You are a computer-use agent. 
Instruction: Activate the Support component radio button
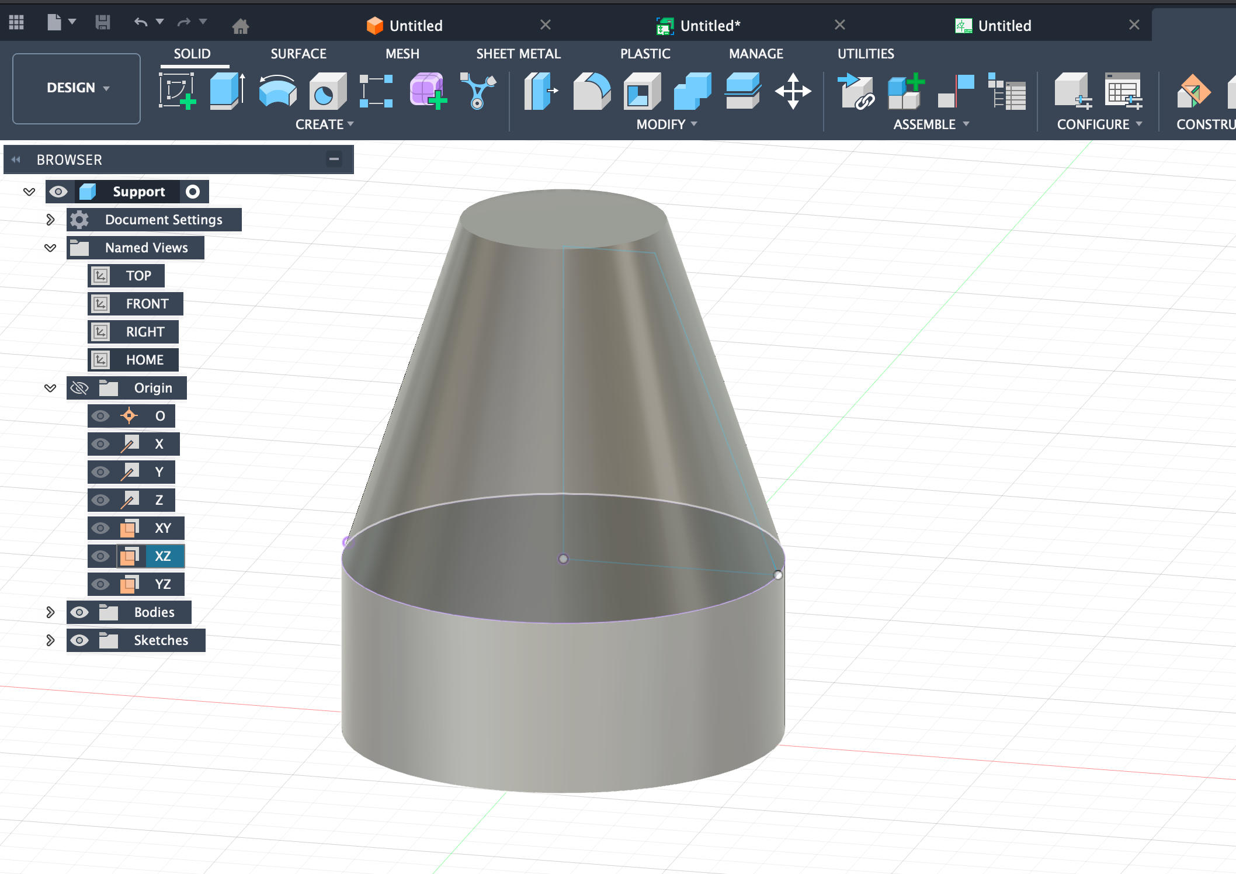pos(193,192)
